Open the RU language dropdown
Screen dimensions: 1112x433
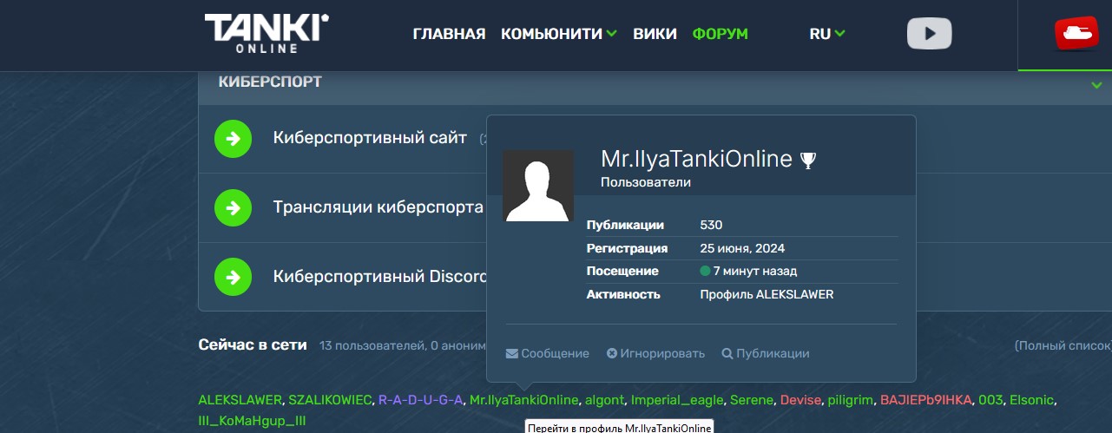827,34
